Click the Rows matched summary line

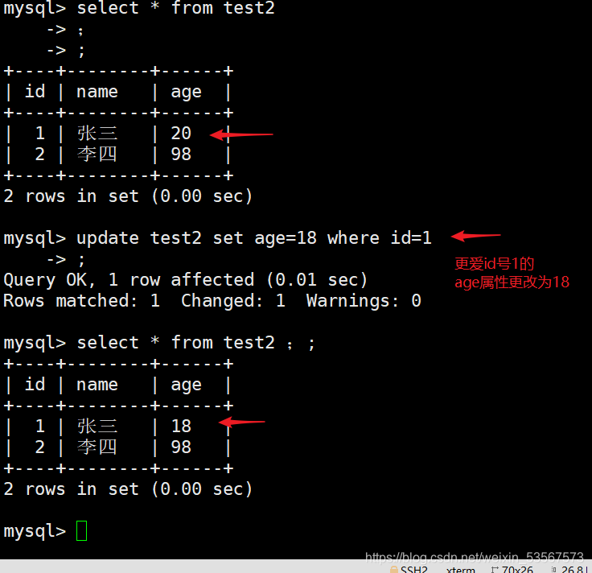click(212, 301)
